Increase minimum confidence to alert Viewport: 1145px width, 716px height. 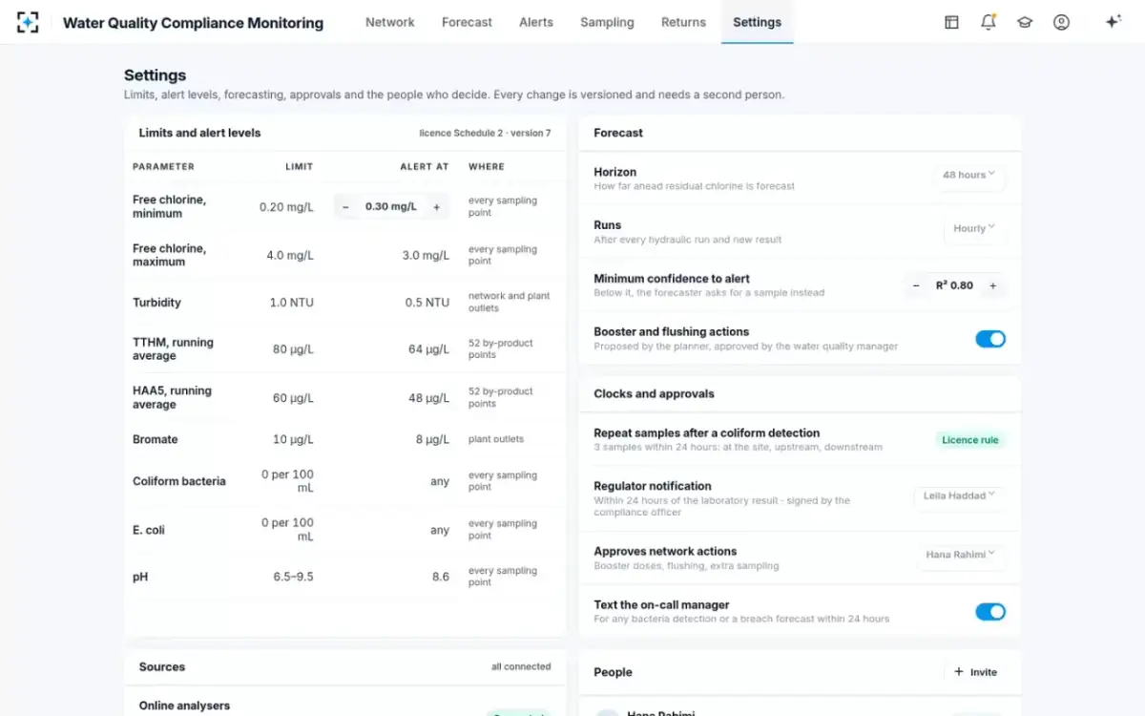992,285
